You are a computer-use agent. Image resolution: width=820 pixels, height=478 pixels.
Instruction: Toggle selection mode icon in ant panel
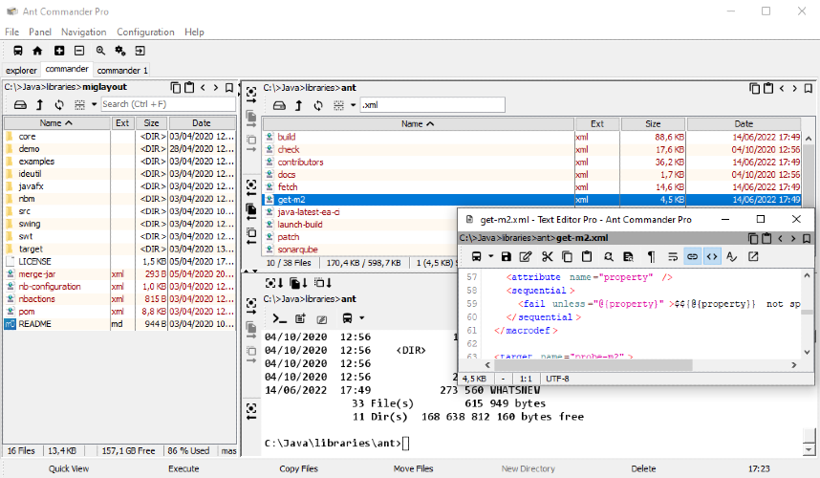(x=339, y=106)
